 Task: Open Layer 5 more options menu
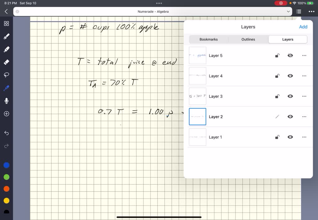304,55
